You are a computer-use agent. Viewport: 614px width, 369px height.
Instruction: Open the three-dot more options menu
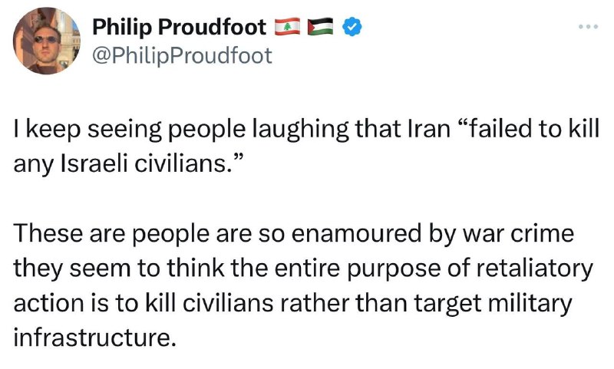point(589,27)
